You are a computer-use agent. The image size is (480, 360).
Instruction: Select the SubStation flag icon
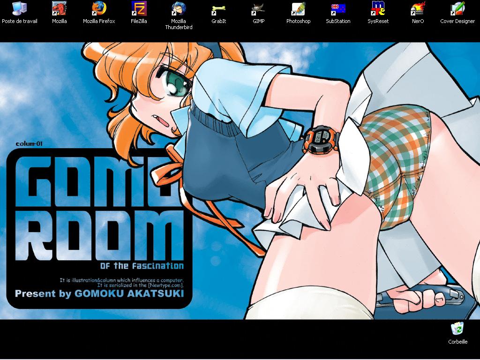[x=338, y=8]
